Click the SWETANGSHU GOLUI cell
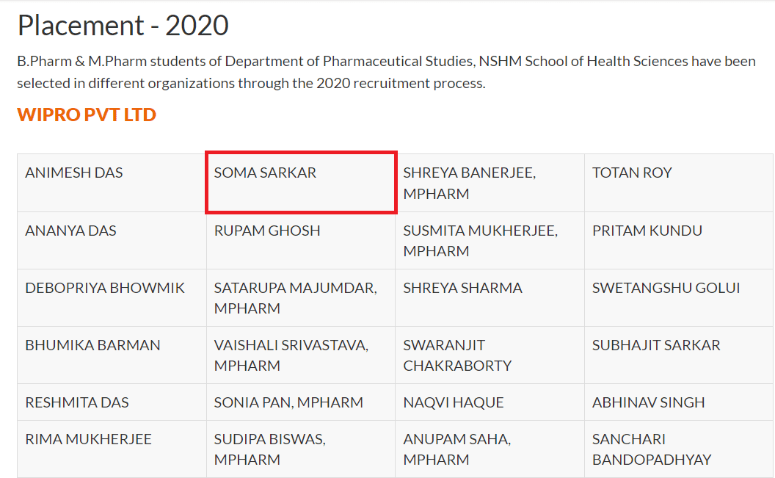Screen dimensions: 775x478 tap(678, 297)
